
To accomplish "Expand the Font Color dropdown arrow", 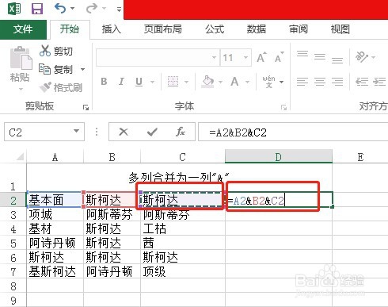I will (247, 82).
